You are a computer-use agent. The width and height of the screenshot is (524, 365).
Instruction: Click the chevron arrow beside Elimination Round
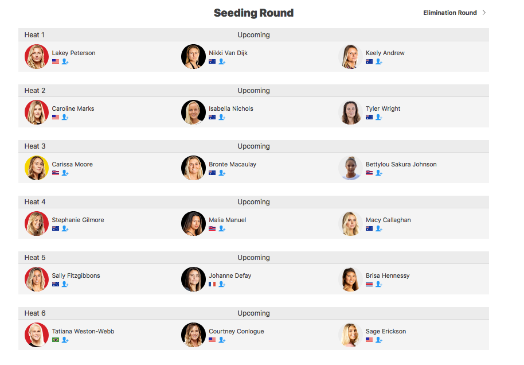pyautogui.click(x=484, y=13)
